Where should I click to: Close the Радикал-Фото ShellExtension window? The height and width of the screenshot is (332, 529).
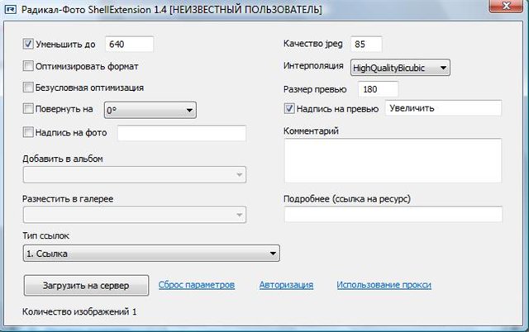coord(506,6)
